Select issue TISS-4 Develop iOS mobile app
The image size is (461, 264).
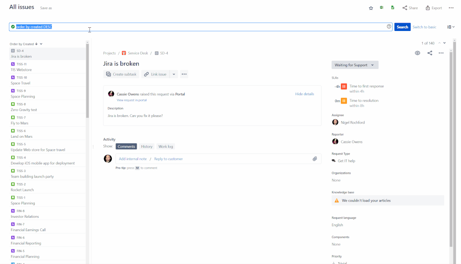[48, 160]
